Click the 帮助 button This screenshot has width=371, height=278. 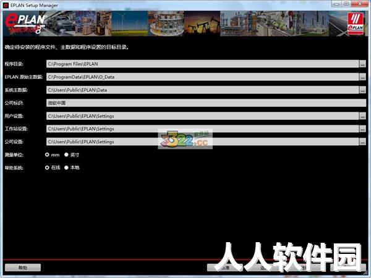point(23,267)
